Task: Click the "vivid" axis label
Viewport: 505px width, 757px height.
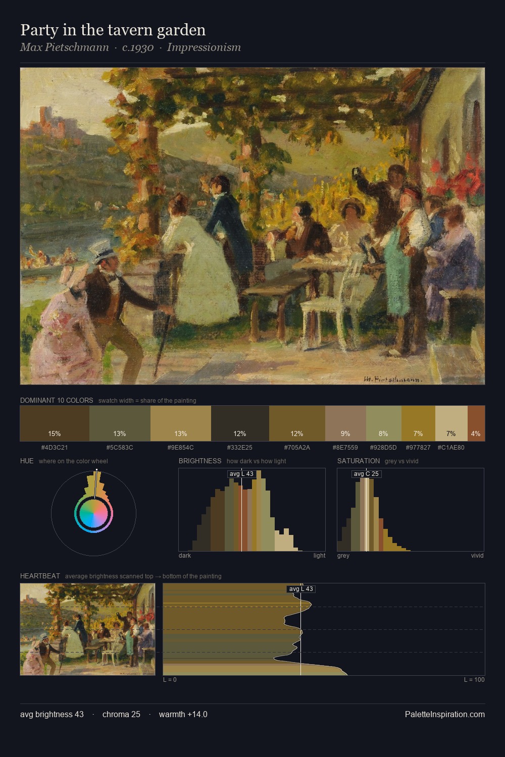Action: tap(477, 556)
